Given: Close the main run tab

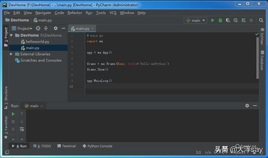Looking at the screenshot, I should (x=41, y=106).
